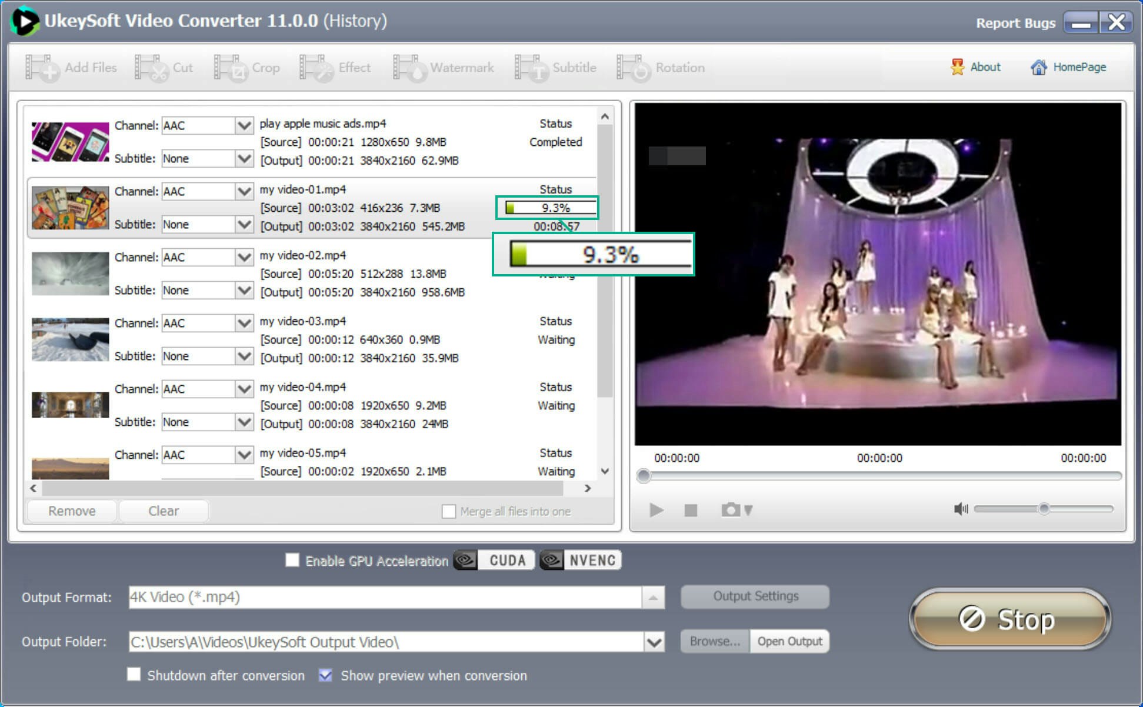Toggle Merge all files into one
This screenshot has height=707, width=1143.
[449, 511]
